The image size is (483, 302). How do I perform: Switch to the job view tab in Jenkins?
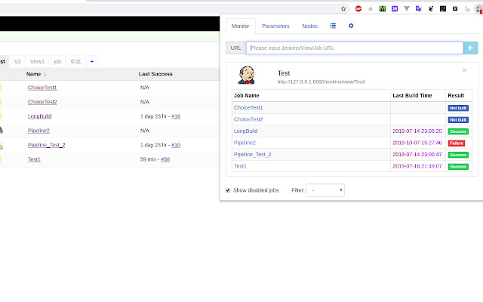coord(57,62)
